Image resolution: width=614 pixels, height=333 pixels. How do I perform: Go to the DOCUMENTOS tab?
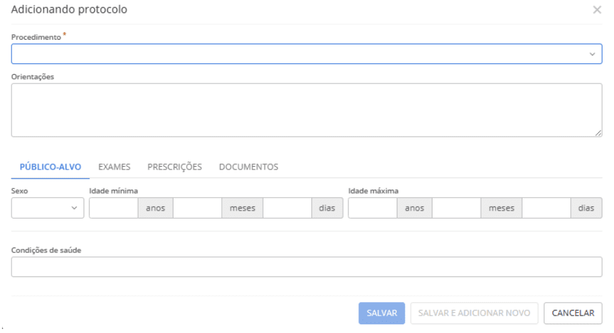coord(248,167)
